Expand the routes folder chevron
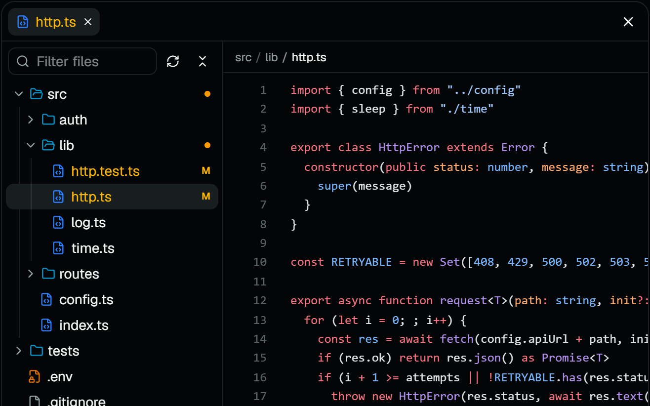 point(31,274)
